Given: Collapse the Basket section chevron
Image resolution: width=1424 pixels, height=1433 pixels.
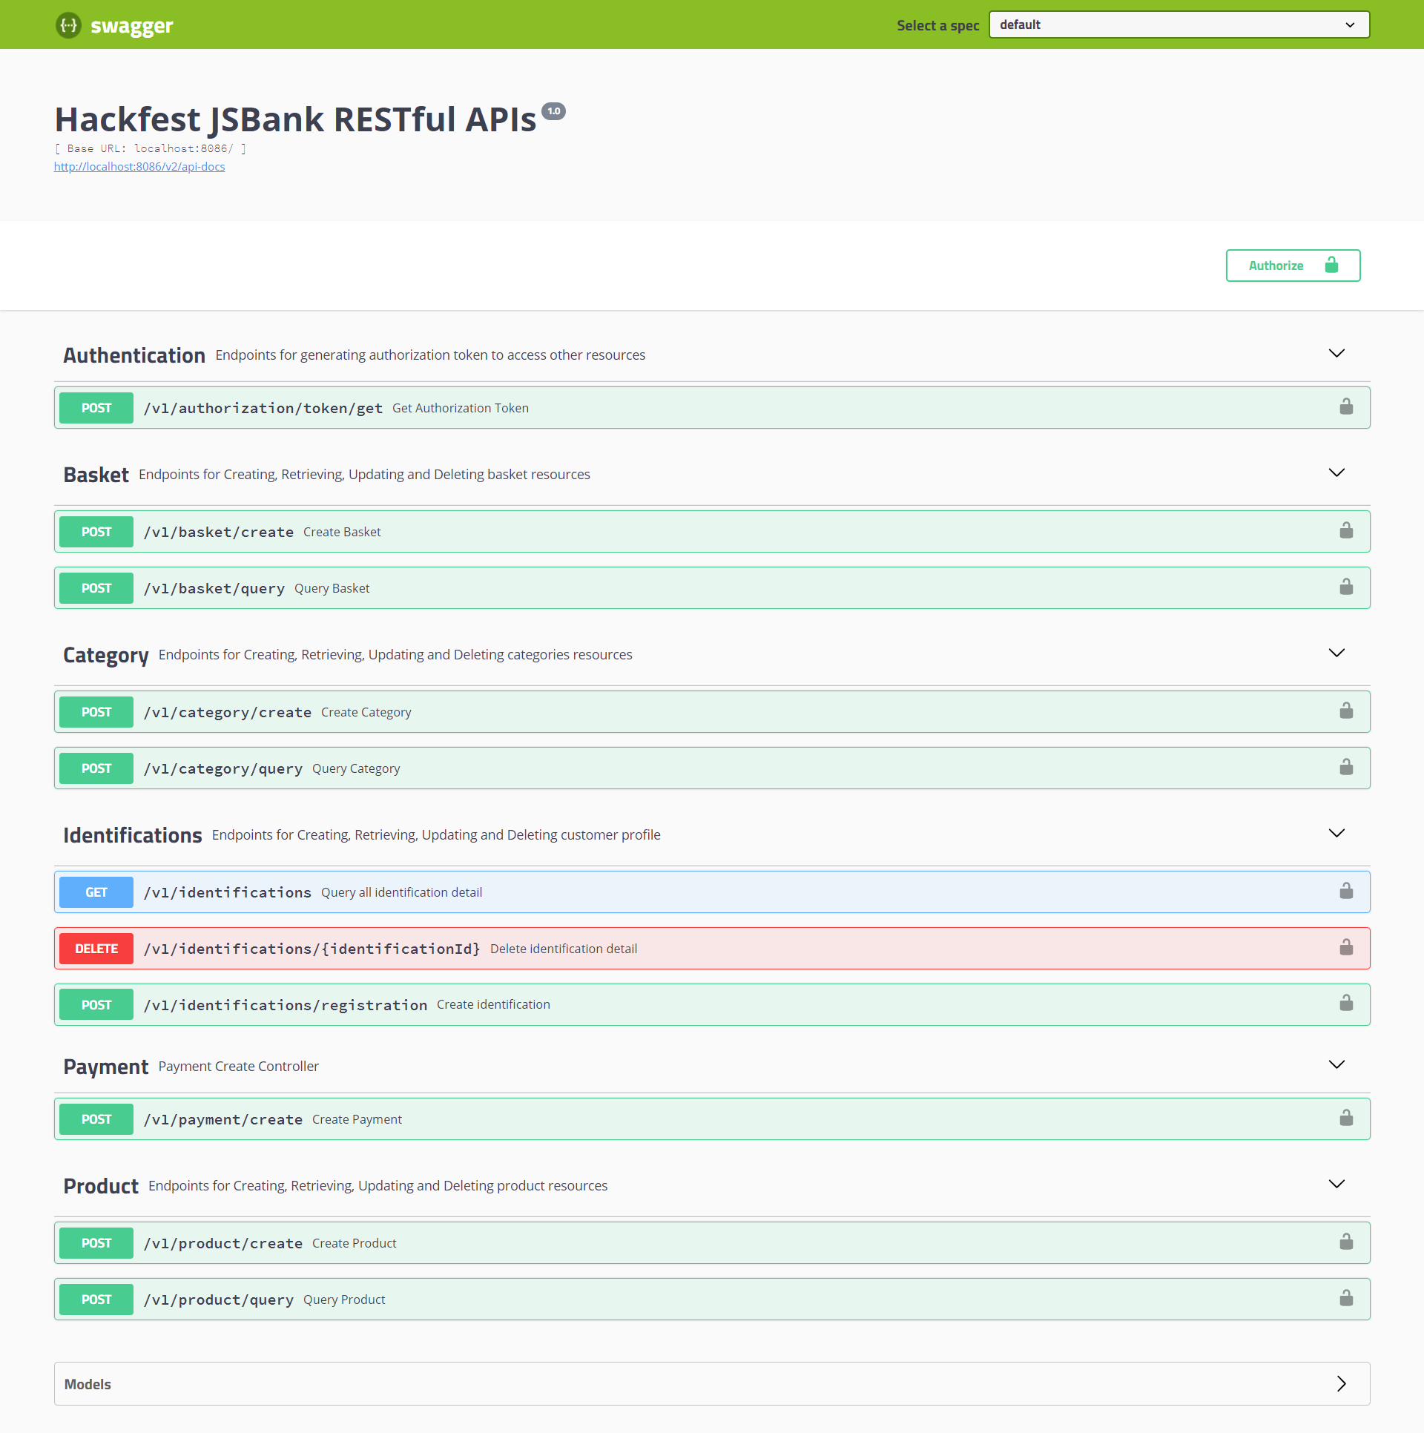Looking at the screenshot, I should pyautogui.click(x=1336, y=473).
